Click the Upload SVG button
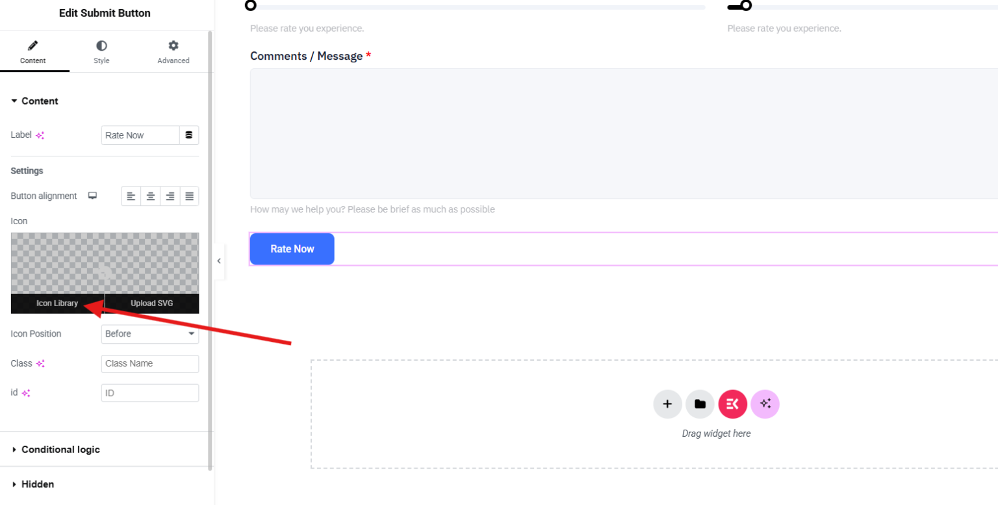Viewport: 998px width, 505px height. [x=151, y=303]
